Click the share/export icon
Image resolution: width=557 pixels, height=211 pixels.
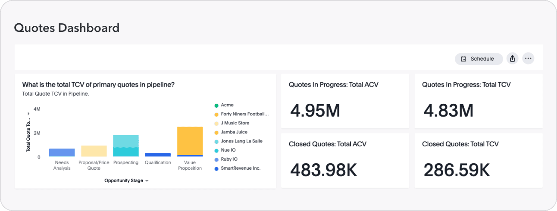coord(512,59)
